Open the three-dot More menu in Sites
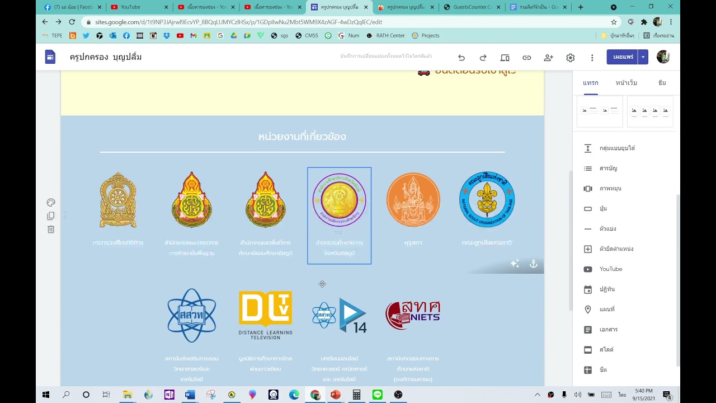Image resolution: width=716 pixels, height=403 pixels. pyautogui.click(x=592, y=58)
